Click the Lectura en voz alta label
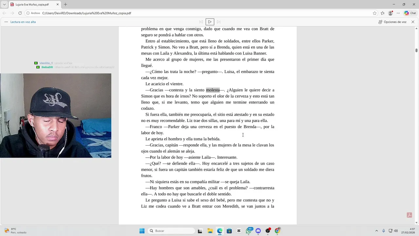419x236 pixels. coord(23,22)
